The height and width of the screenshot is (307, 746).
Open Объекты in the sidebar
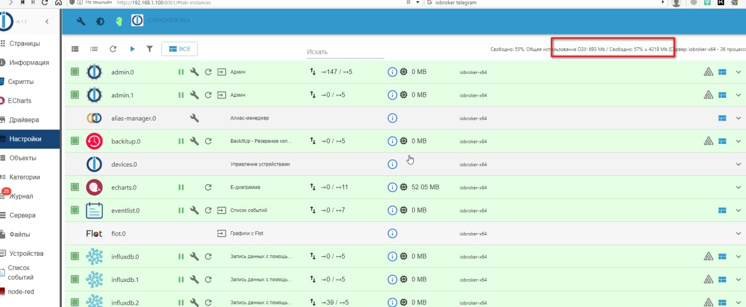coord(30,158)
